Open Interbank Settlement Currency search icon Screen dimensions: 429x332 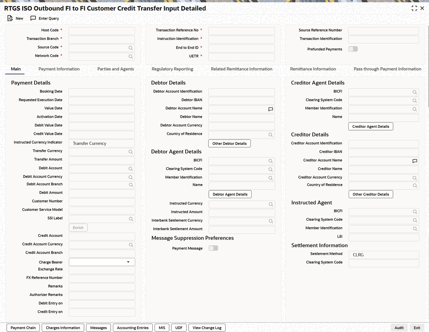point(271,221)
